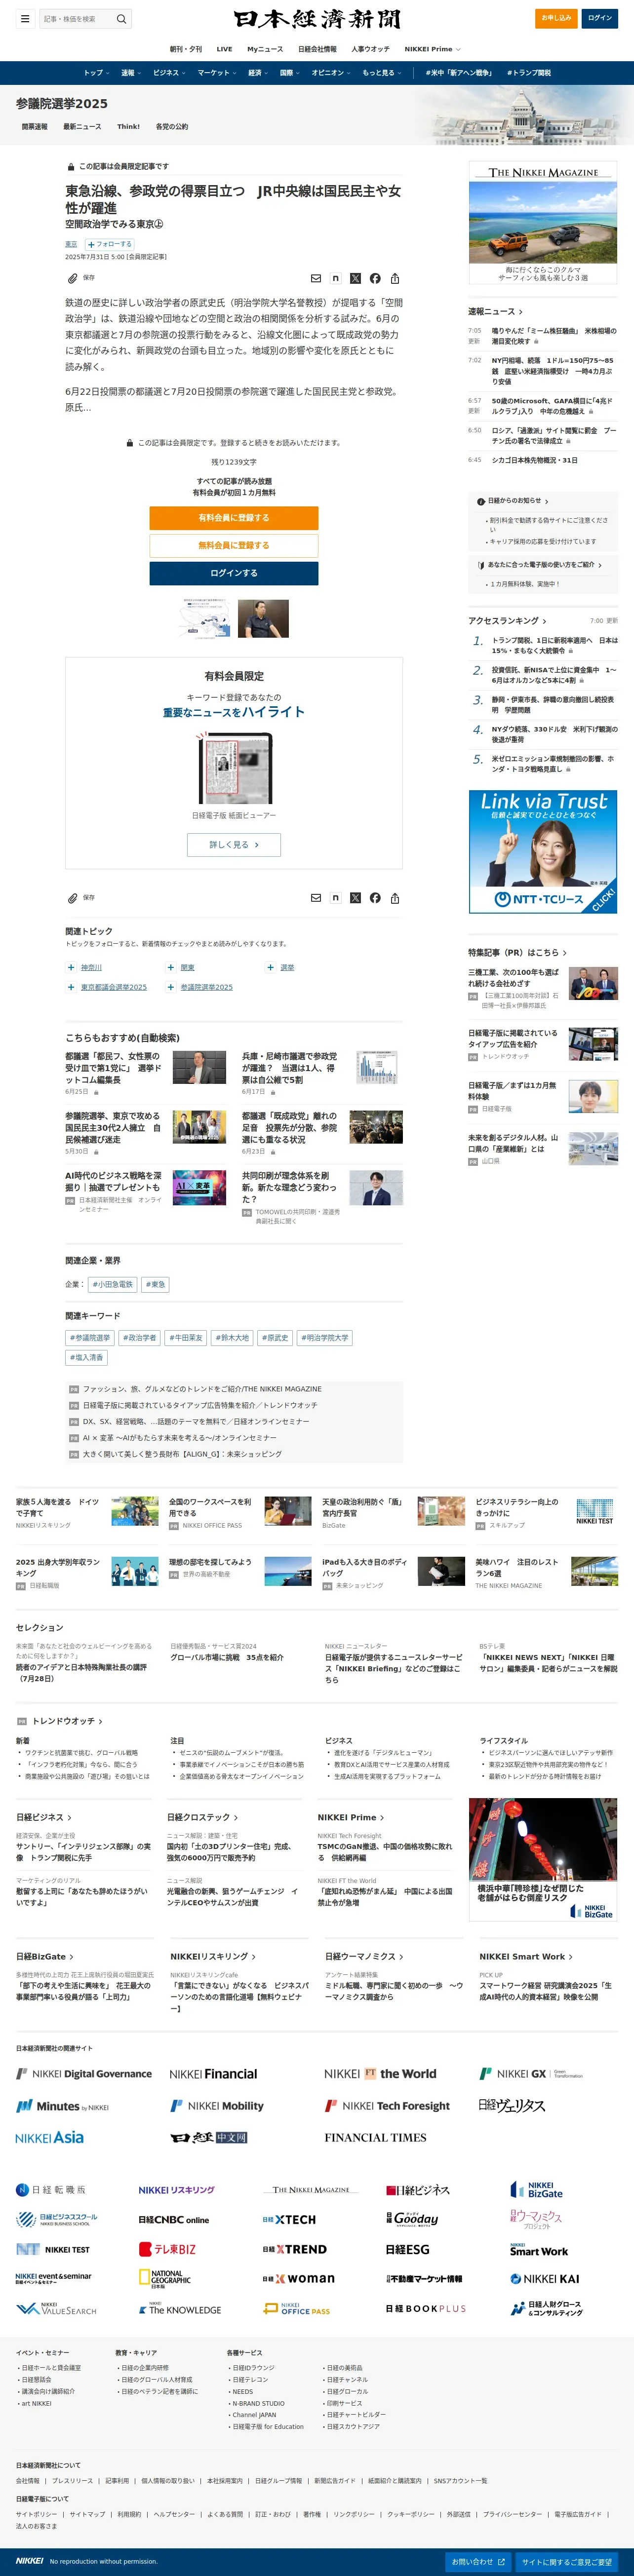
Task: Open the NIKKEI Prime dropdown in the header
Action: point(432,49)
